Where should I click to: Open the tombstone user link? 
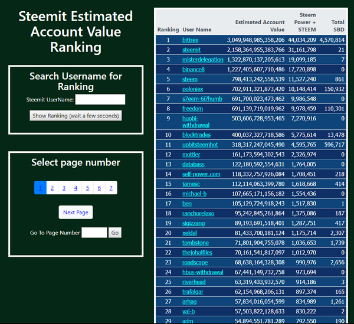point(195,243)
